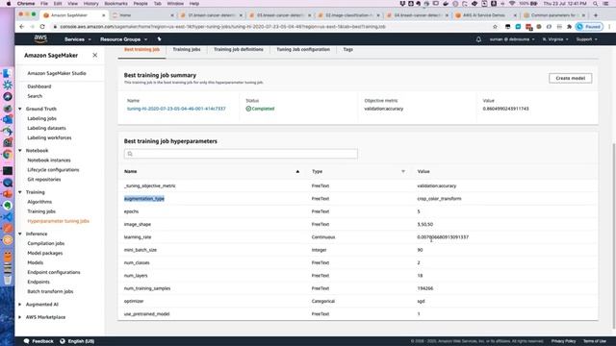
Task: Switch to the Training job definitions tab
Action: point(239,49)
